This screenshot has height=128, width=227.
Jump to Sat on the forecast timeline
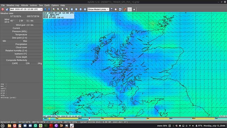(x=148, y=118)
